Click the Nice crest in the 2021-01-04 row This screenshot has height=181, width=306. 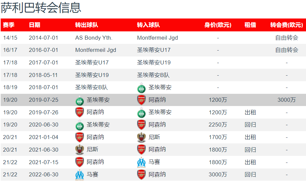tap(141, 137)
